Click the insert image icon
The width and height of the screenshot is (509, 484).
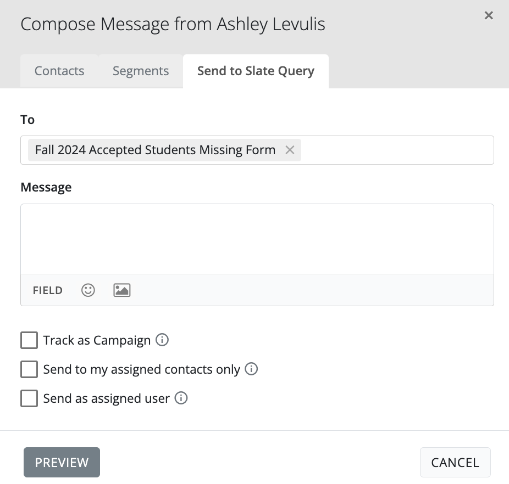point(121,290)
